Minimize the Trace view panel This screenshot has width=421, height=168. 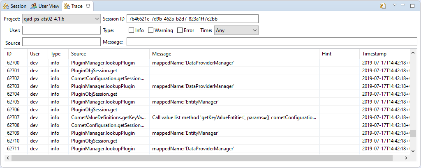[x=403, y=5]
